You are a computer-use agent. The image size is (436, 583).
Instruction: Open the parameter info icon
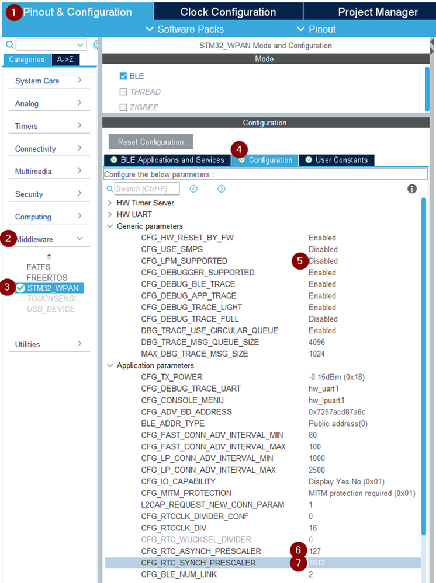[x=412, y=189]
